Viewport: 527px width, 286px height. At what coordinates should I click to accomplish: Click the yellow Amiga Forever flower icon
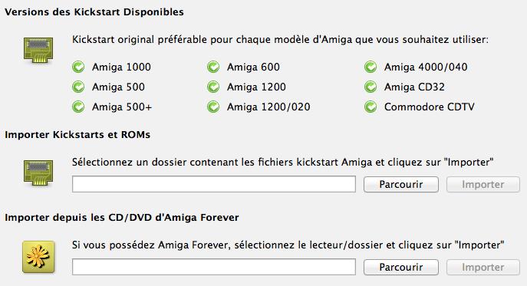click(38, 257)
